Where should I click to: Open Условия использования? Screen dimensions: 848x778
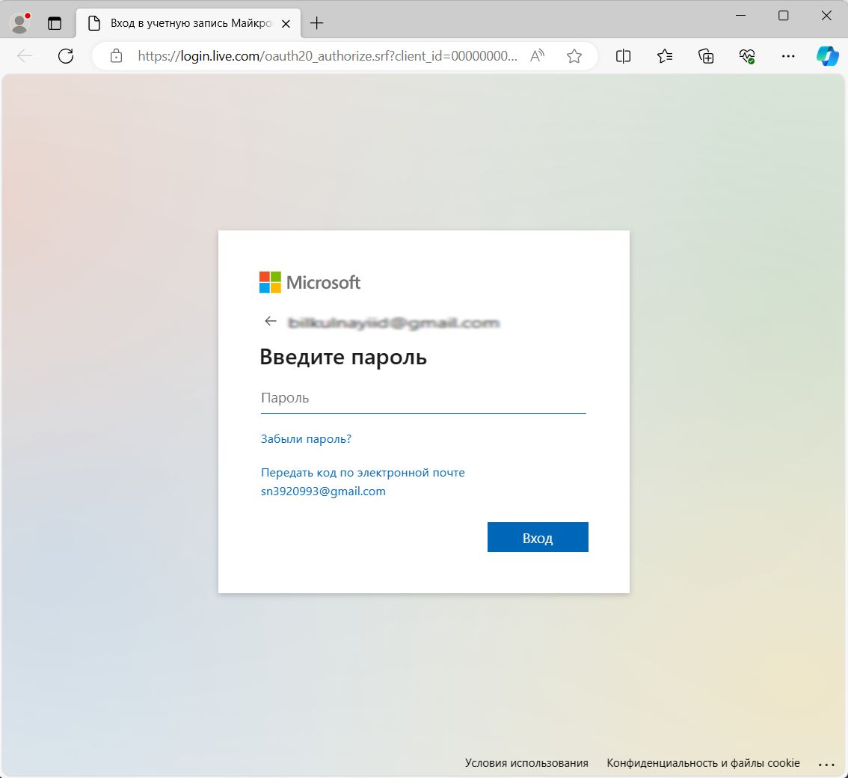pos(526,762)
